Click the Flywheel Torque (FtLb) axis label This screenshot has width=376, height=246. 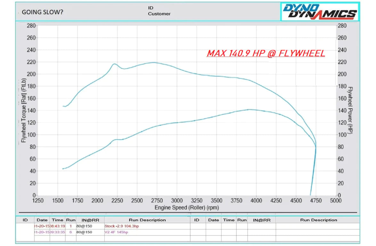click(x=23, y=110)
